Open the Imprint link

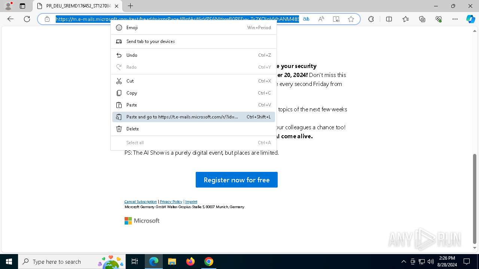(x=191, y=202)
